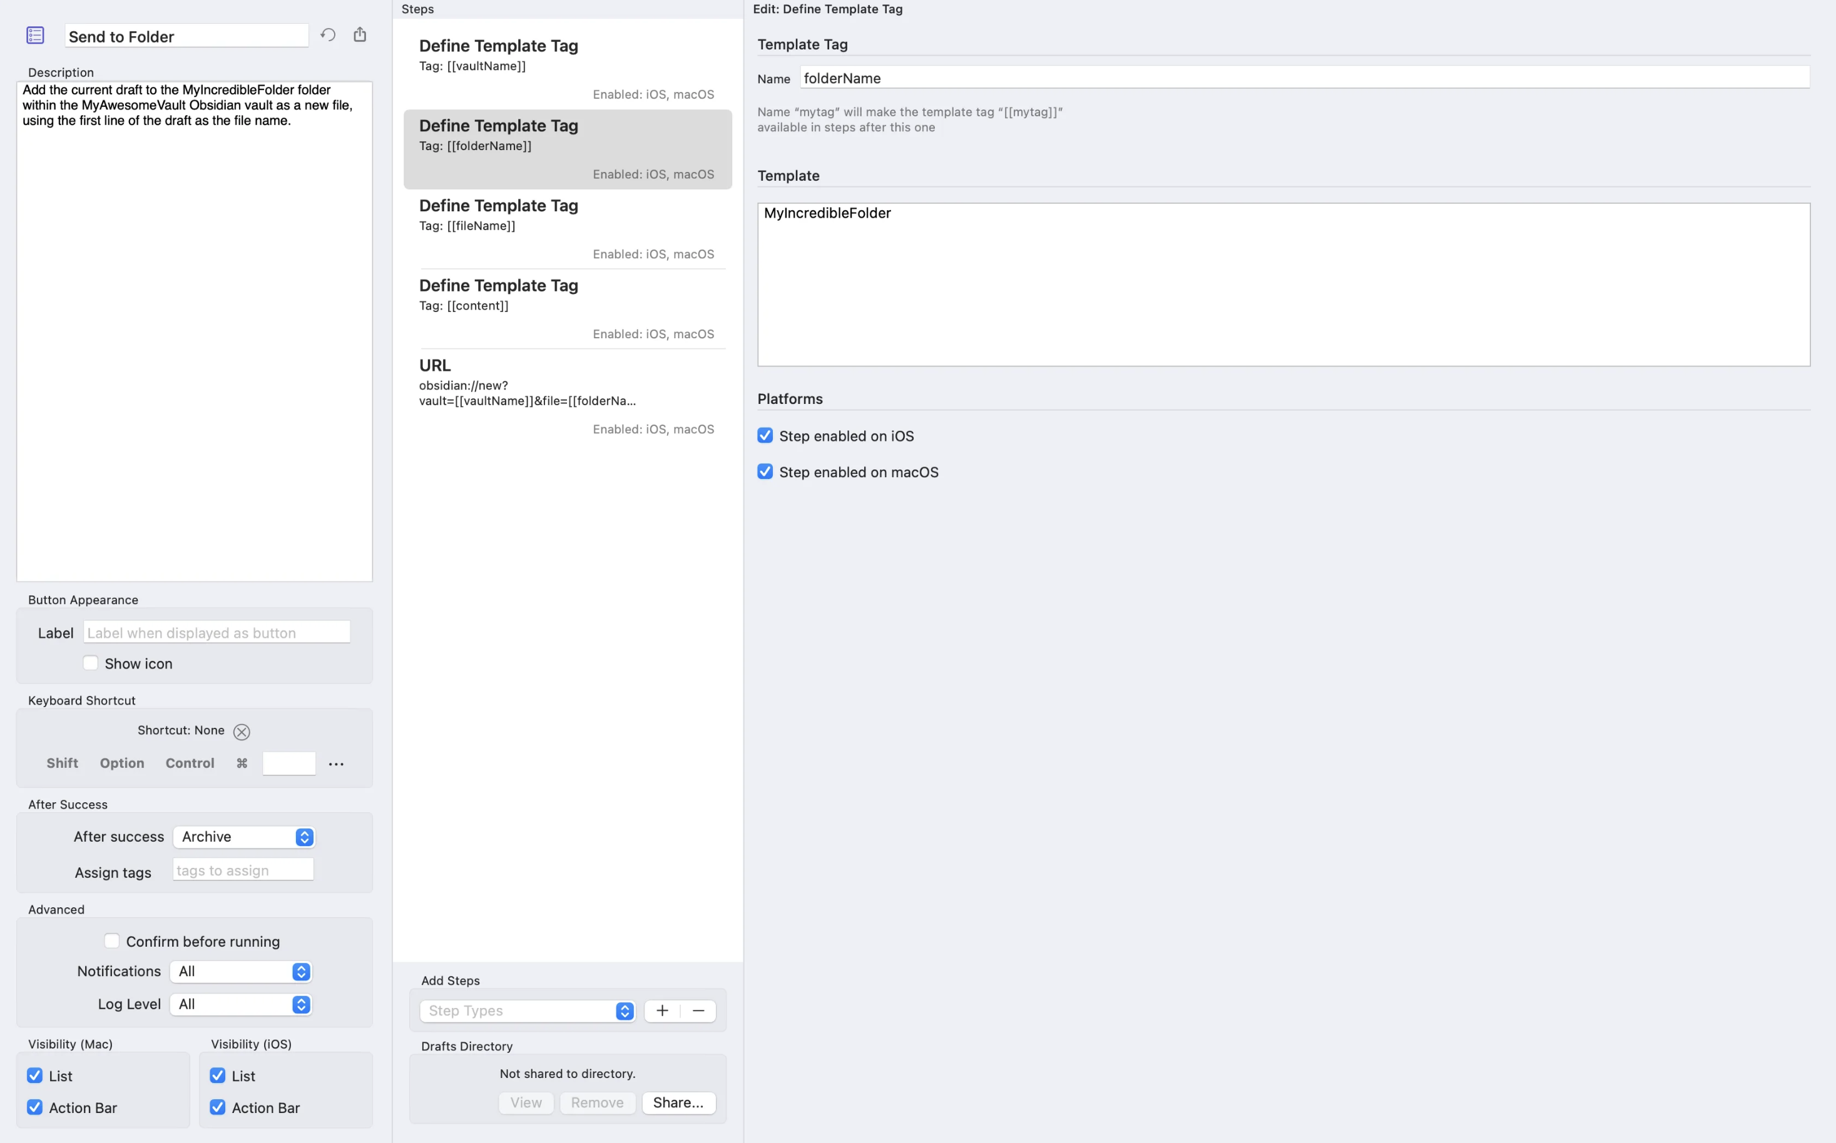This screenshot has height=1143, width=1836.
Task: Click the add step plus icon
Action: pos(663,1010)
